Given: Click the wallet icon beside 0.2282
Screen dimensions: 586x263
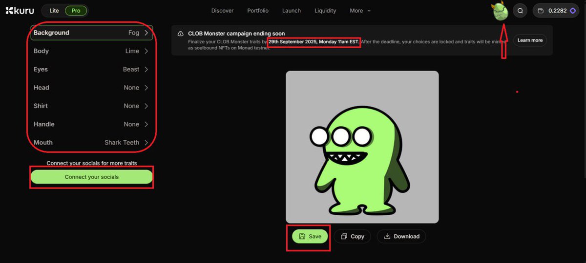Looking at the screenshot, I should click(x=541, y=11).
